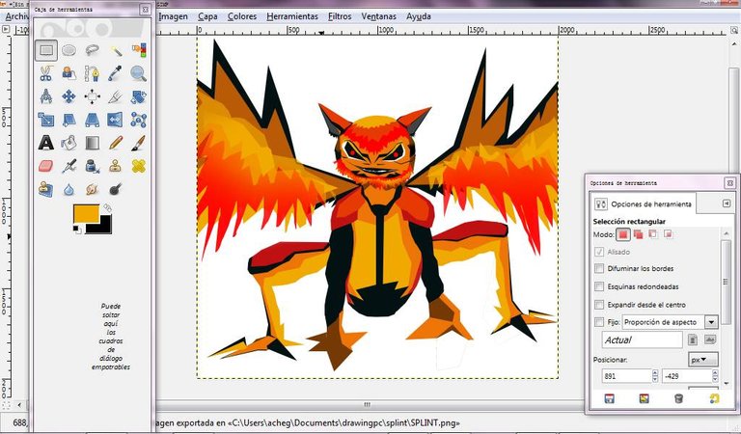The image size is (741, 434).
Task: Select the Ellipse Select tool
Action: click(69, 50)
